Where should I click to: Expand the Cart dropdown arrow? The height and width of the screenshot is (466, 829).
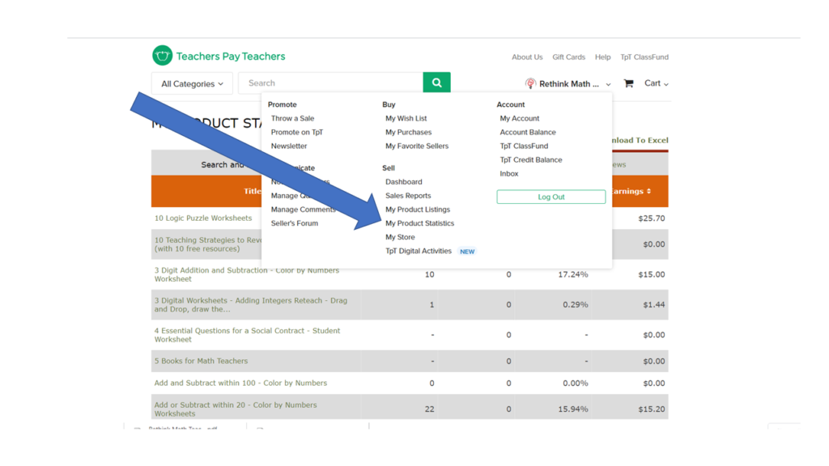(666, 84)
